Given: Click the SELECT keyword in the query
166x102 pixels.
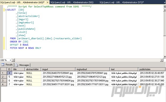Looking at the screenshot, I should point(11,10).
